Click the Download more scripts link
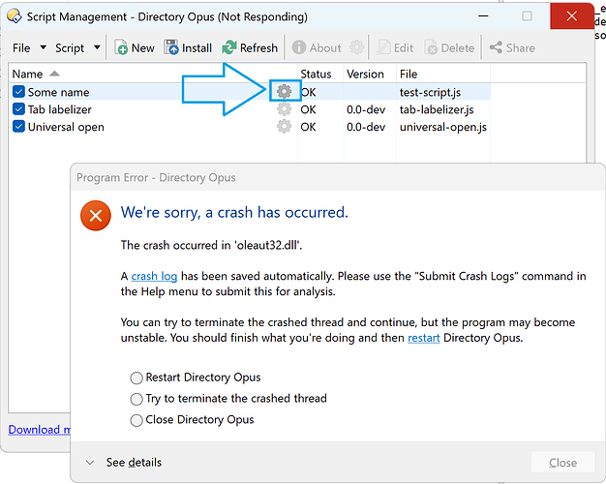 tap(39, 430)
